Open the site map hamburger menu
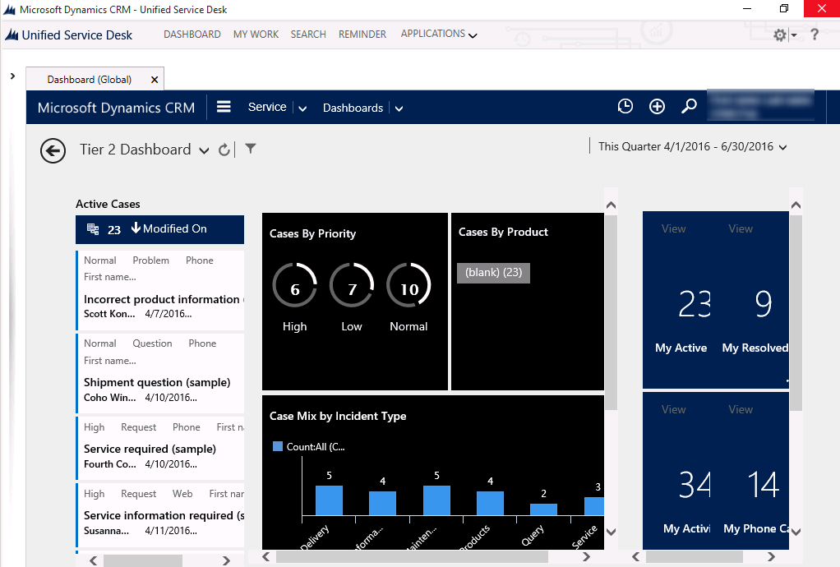Screen dimensions: 840x567 tap(224, 107)
